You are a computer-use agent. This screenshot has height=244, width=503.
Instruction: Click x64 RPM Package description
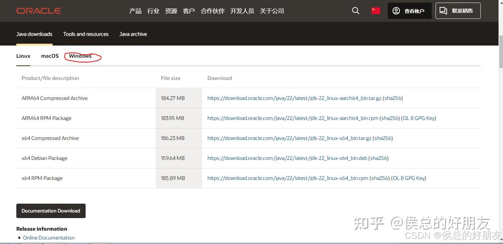click(42, 178)
